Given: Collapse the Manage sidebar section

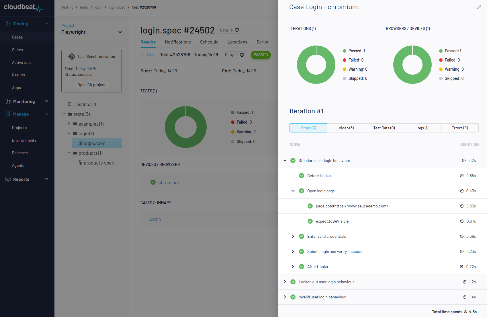Looking at the screenshot, I should [x=47, y=114].
